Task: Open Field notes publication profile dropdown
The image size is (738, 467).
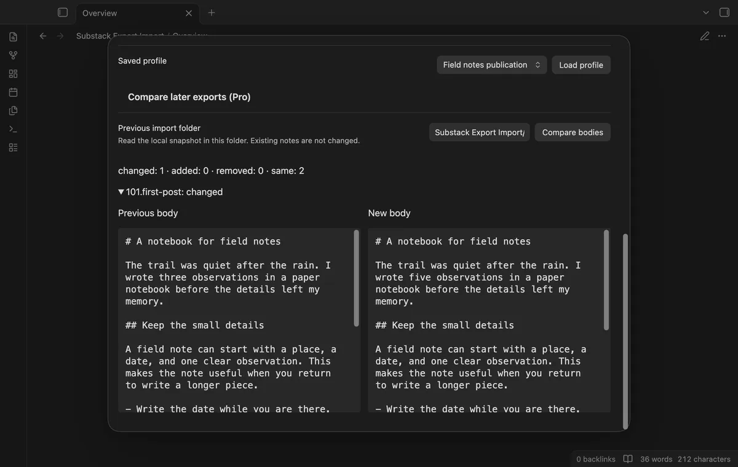Action: pos(491,65)
